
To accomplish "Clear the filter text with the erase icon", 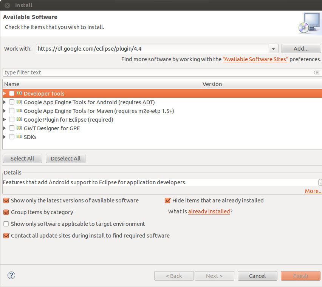I will 316,73.
